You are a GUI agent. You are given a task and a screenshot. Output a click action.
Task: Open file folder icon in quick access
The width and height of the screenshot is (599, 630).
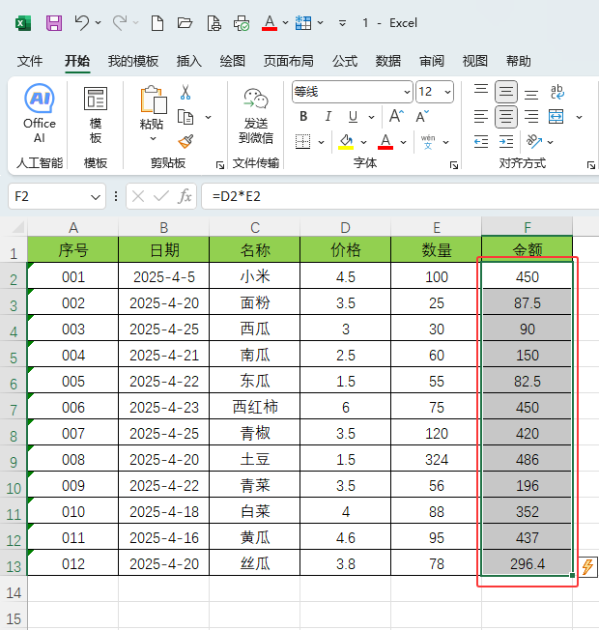(x=185, y=23)
